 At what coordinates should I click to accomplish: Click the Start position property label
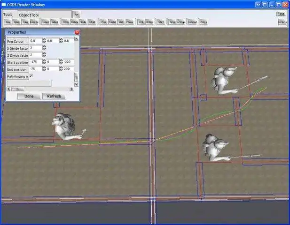(17, 62)
